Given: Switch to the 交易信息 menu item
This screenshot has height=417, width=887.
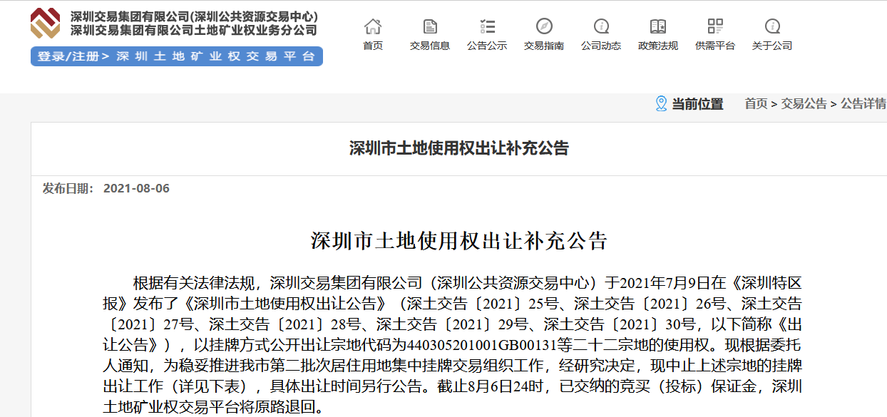Looking at the screenshot, I should point(430,44).
